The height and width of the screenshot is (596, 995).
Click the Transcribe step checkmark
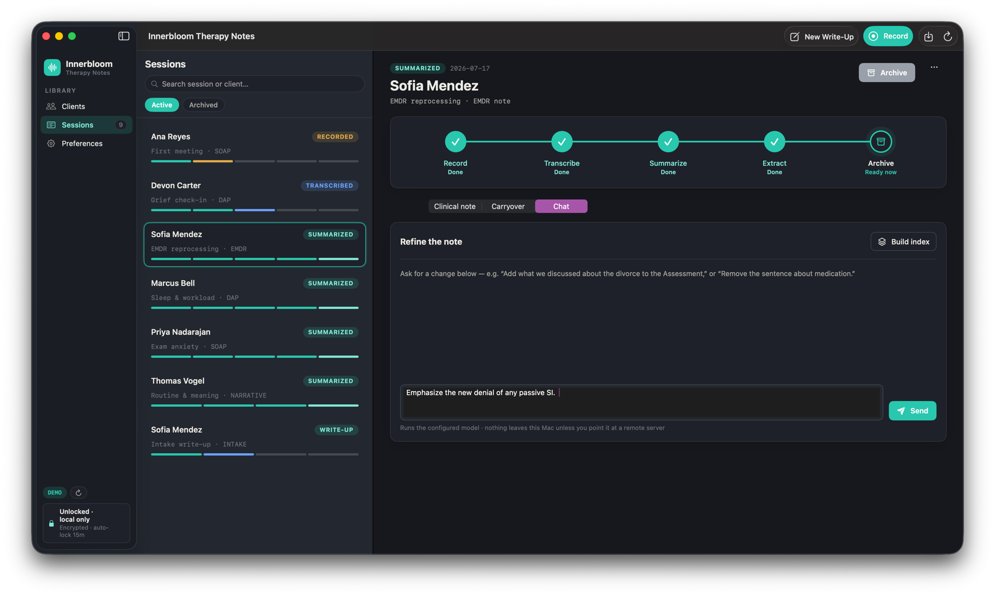[562, 142]
